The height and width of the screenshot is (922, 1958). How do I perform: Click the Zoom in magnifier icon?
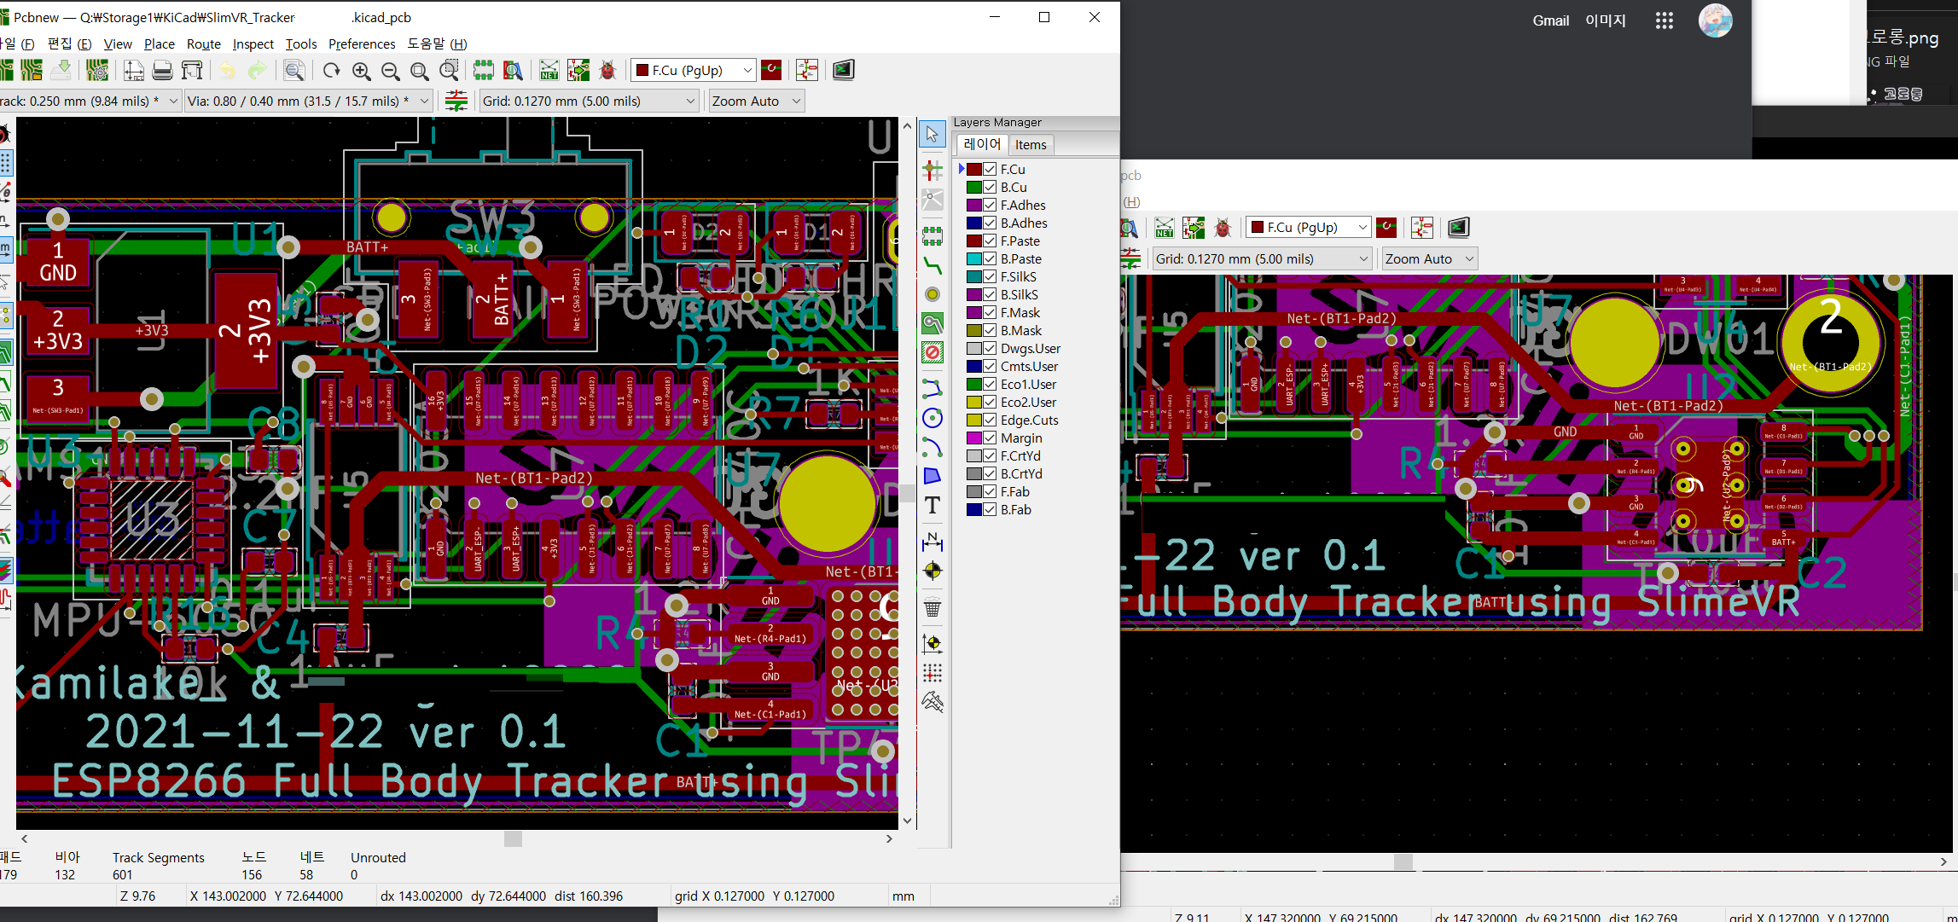click(361, 71)
